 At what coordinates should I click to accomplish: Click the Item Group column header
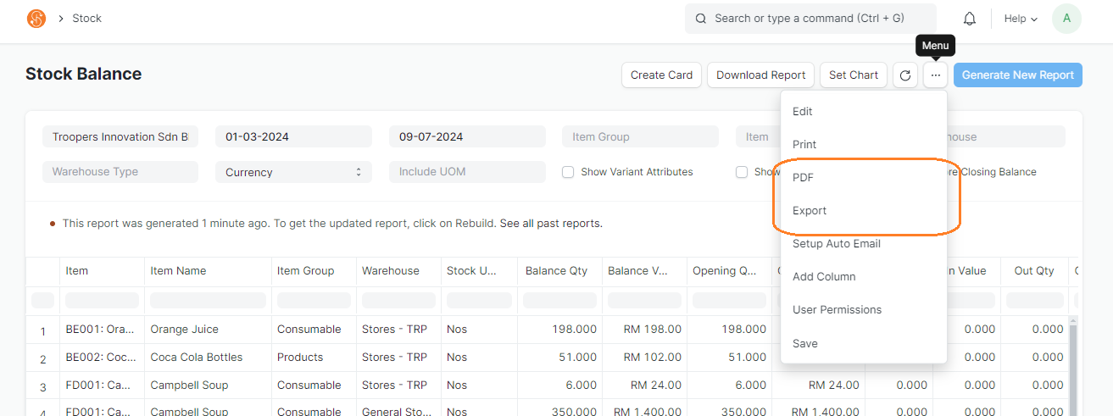[x=314, y=271]
